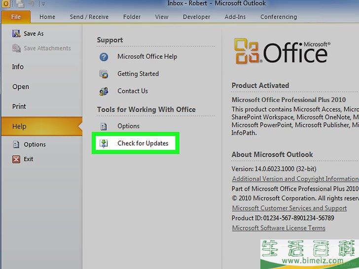Viewport: 359px width, 269px height.
Task: Choose Open from the backstage menu
Action: point(21,87)
